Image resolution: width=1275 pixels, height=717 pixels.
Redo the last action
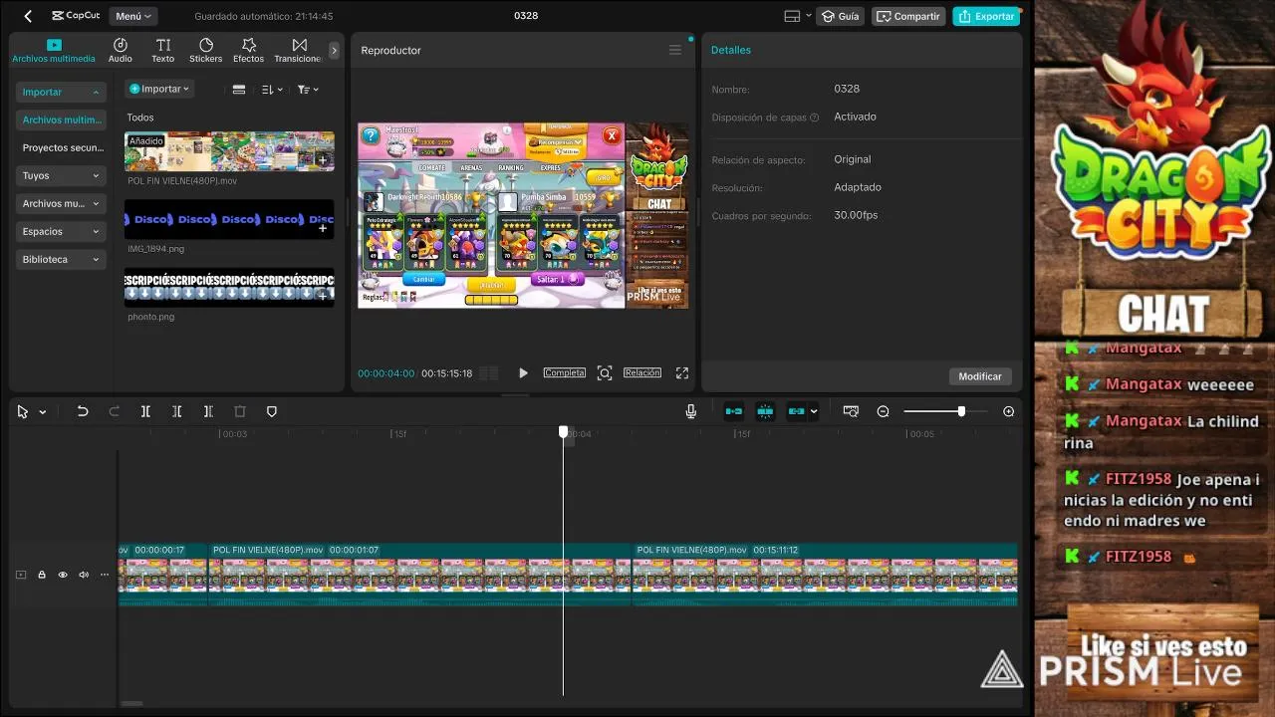click(114, 411)
